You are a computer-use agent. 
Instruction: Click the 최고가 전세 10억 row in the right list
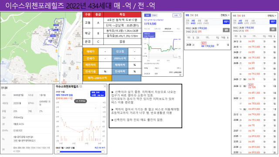pos(255,86)
